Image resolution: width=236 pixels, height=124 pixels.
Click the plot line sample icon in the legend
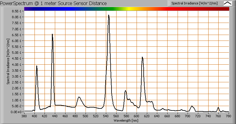pos(228,3)
